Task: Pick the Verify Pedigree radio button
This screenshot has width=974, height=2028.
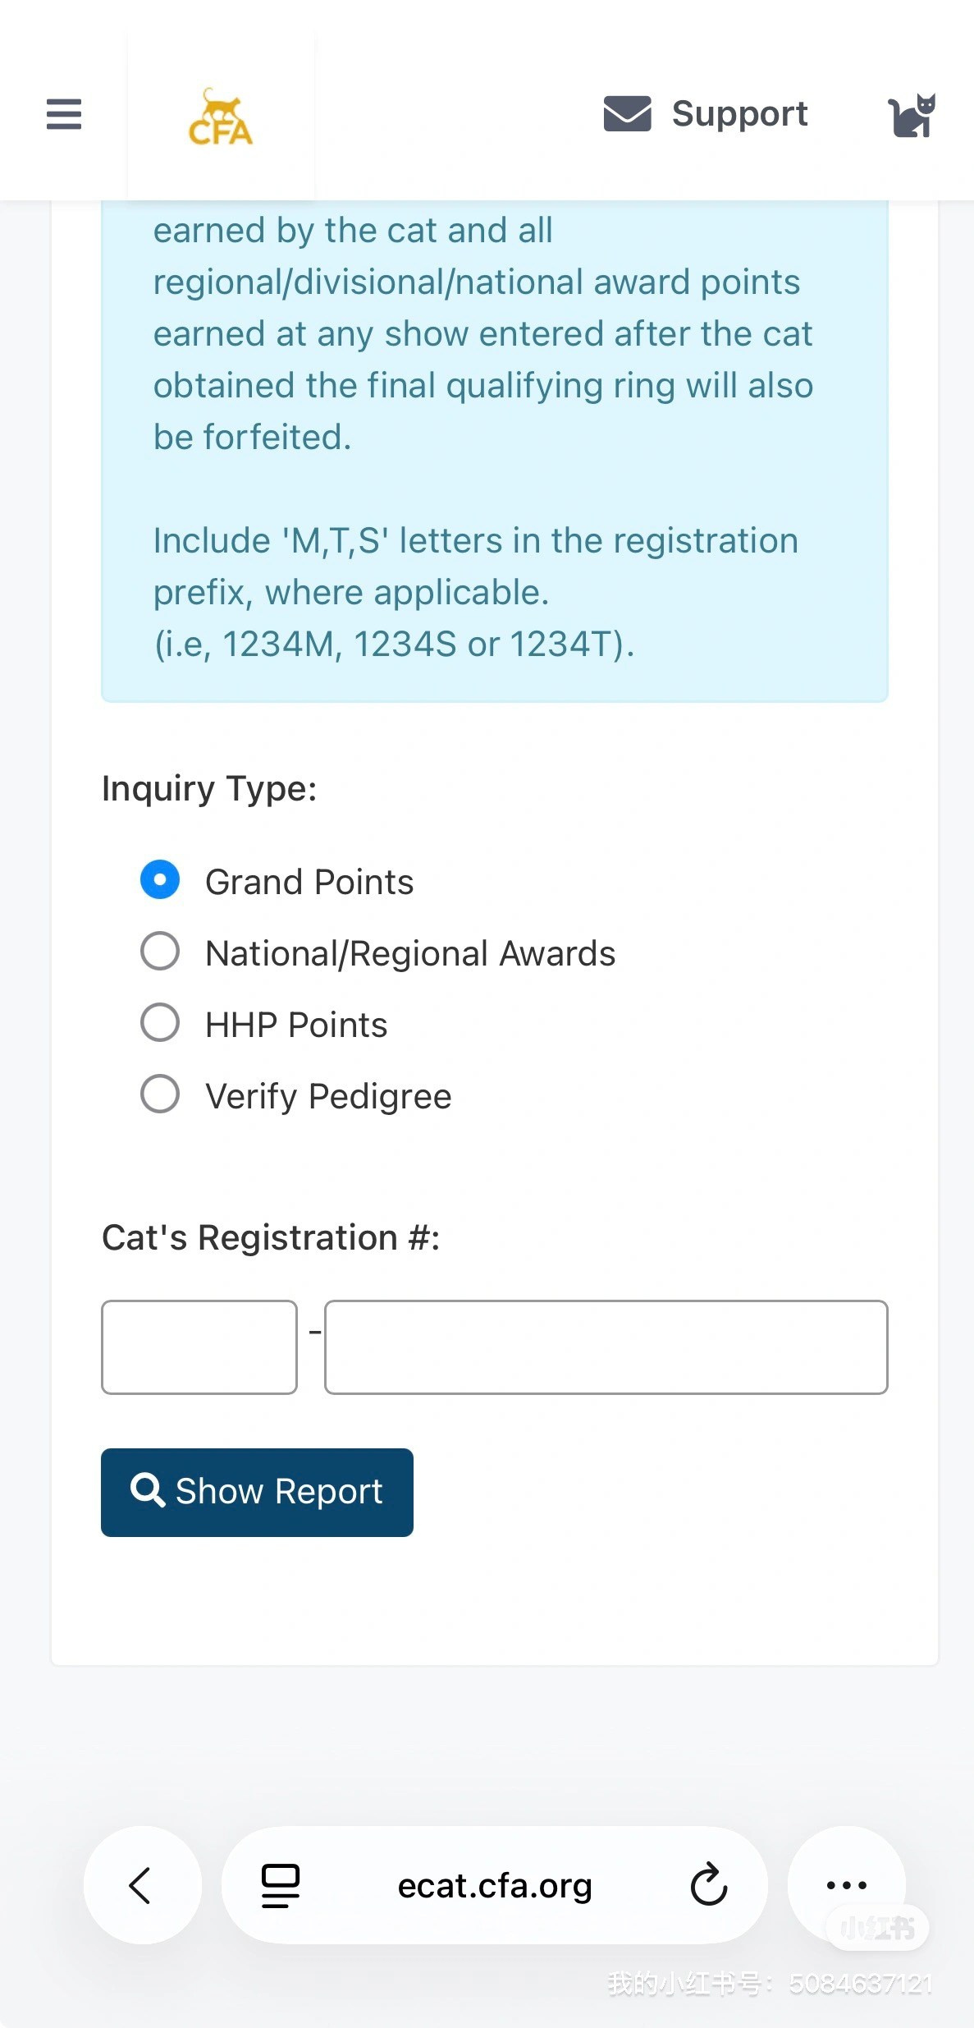Action: (x=160, y=1094)
